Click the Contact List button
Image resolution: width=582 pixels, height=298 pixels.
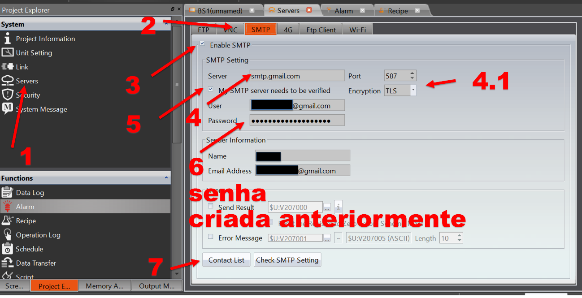[226, 260]
